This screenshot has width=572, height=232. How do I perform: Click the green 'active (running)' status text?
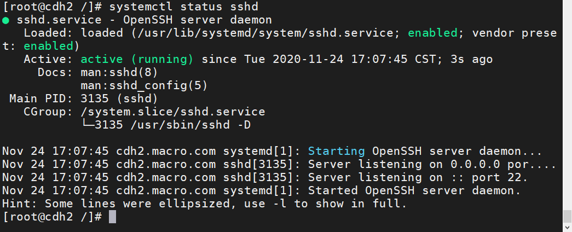[x=137, y=60]
